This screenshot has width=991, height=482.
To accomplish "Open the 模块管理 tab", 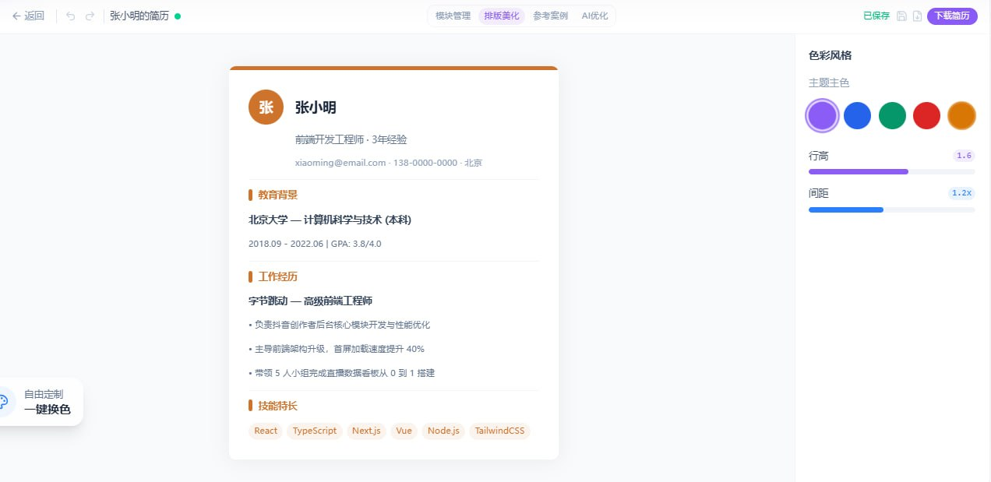I will 453,16.
